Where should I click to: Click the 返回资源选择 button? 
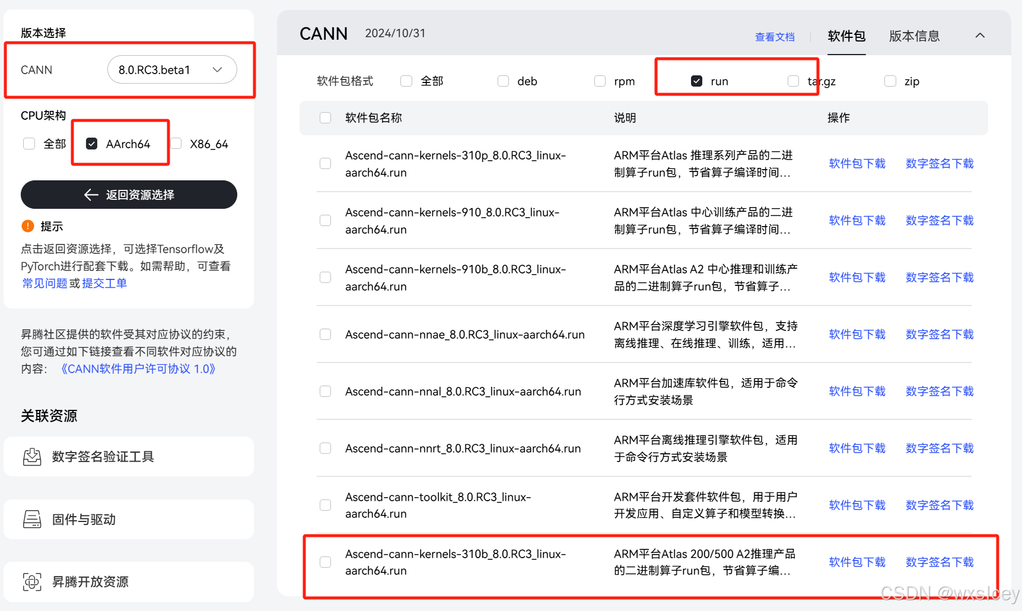pyautogui.click(x=128, y=195)
